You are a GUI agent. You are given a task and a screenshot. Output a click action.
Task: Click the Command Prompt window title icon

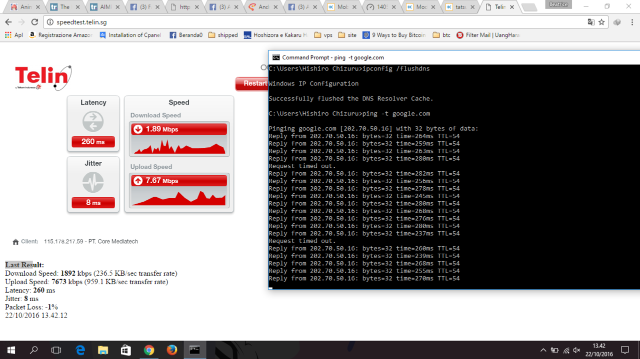point(276,57)
